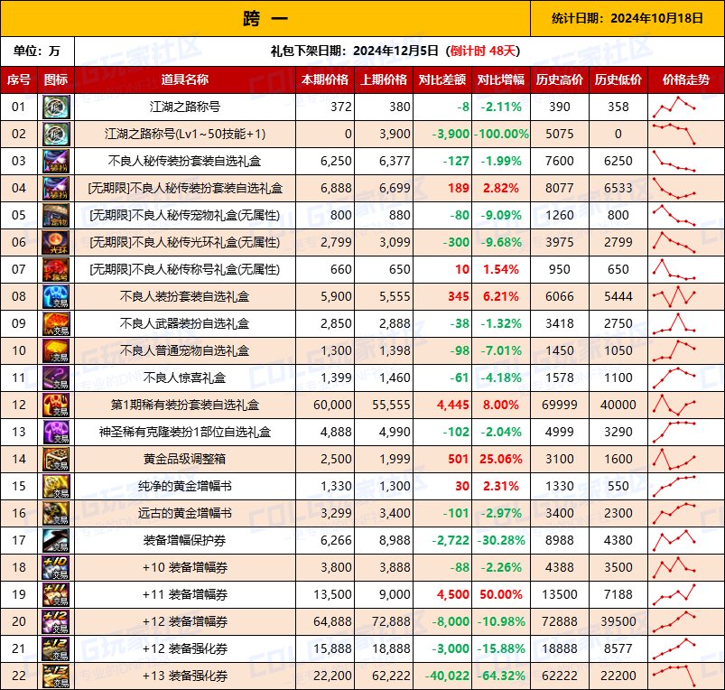Click the 装备增幅保护券 icon in row 17

coord(56,540)
